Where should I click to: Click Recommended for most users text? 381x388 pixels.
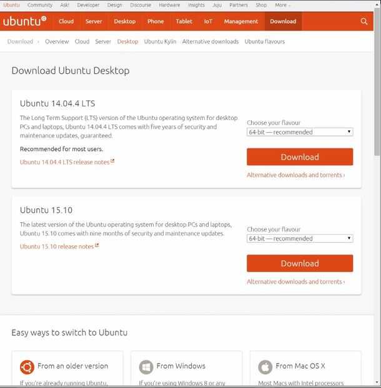point(61,149)
